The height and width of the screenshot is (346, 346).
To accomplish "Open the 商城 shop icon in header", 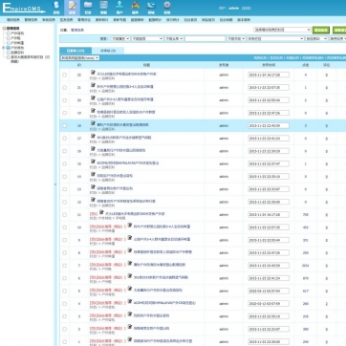I will pos(151,8).
